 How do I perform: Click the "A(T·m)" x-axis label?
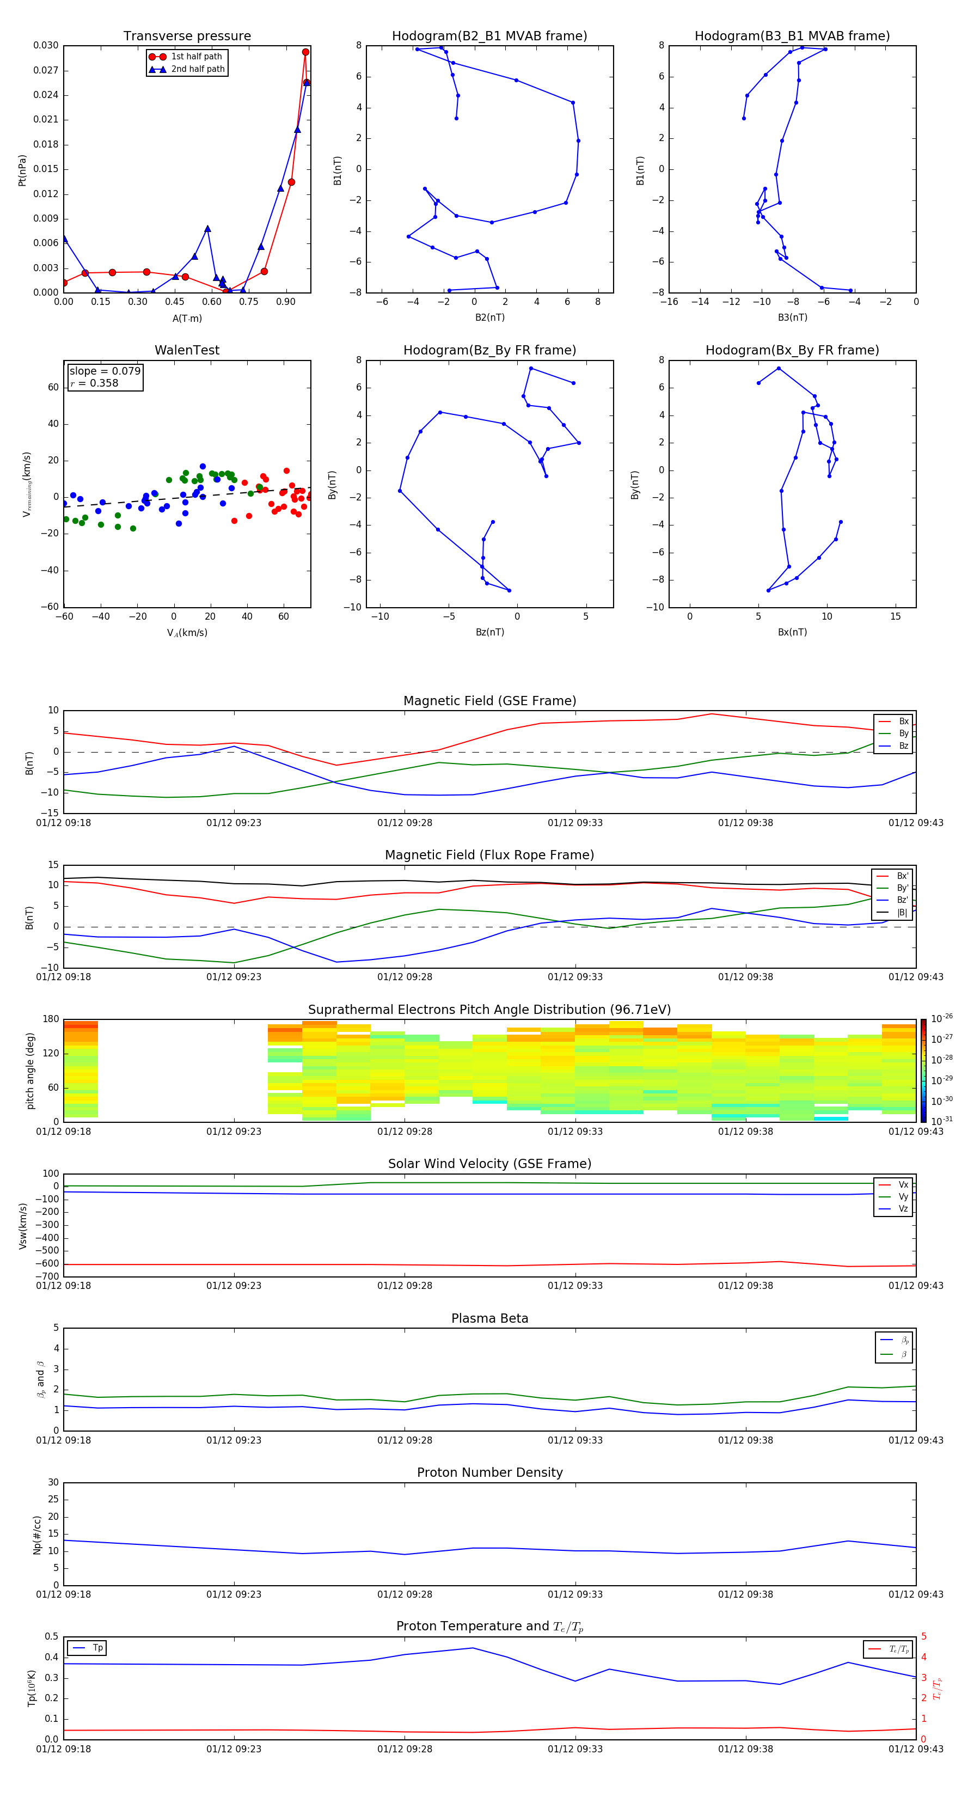pos(187,319)
